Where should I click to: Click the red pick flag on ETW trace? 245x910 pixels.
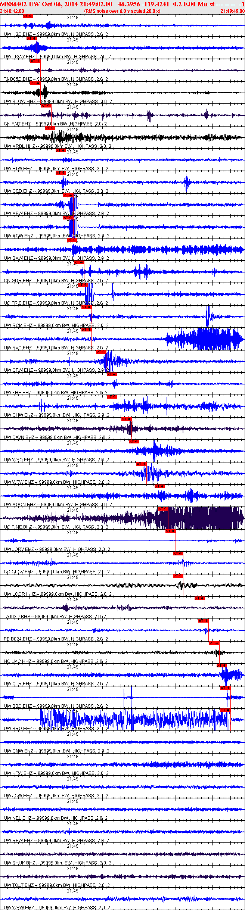[61, 150]
